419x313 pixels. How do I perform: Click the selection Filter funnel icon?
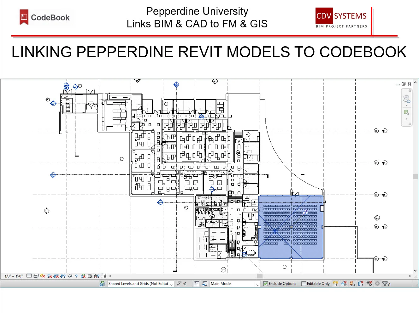[x=385, y=284]
